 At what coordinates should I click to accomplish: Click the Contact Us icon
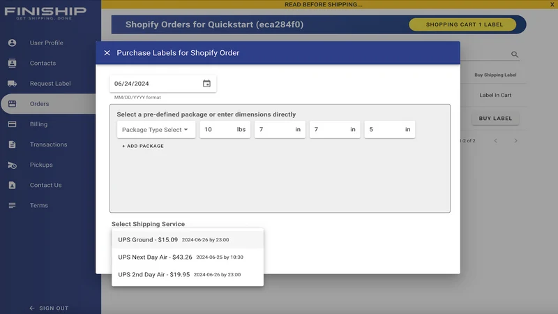[x=12, y=185]
